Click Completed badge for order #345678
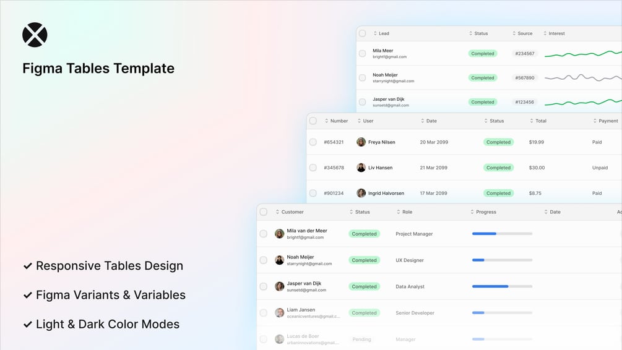The width and height of the screenshot is (622, 350). pos(499,168)
